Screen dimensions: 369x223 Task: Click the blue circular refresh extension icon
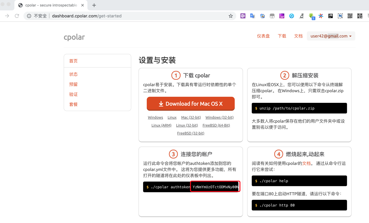[292, 16]
